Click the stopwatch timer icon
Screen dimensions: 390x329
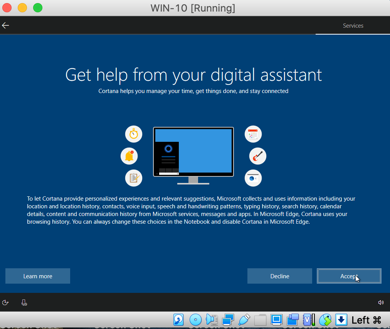tap(134, 134)
